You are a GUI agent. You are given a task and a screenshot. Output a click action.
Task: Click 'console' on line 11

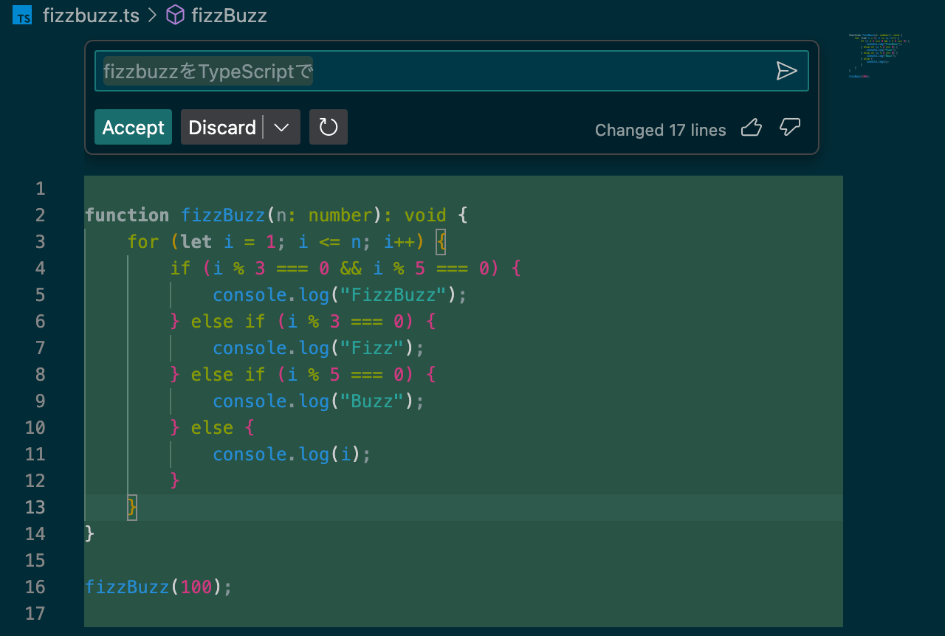tap(250, 454)
